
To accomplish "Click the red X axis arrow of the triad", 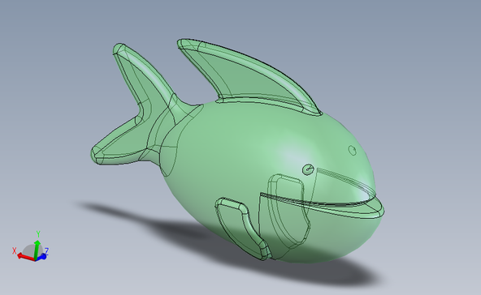I will tap(25, 257).
